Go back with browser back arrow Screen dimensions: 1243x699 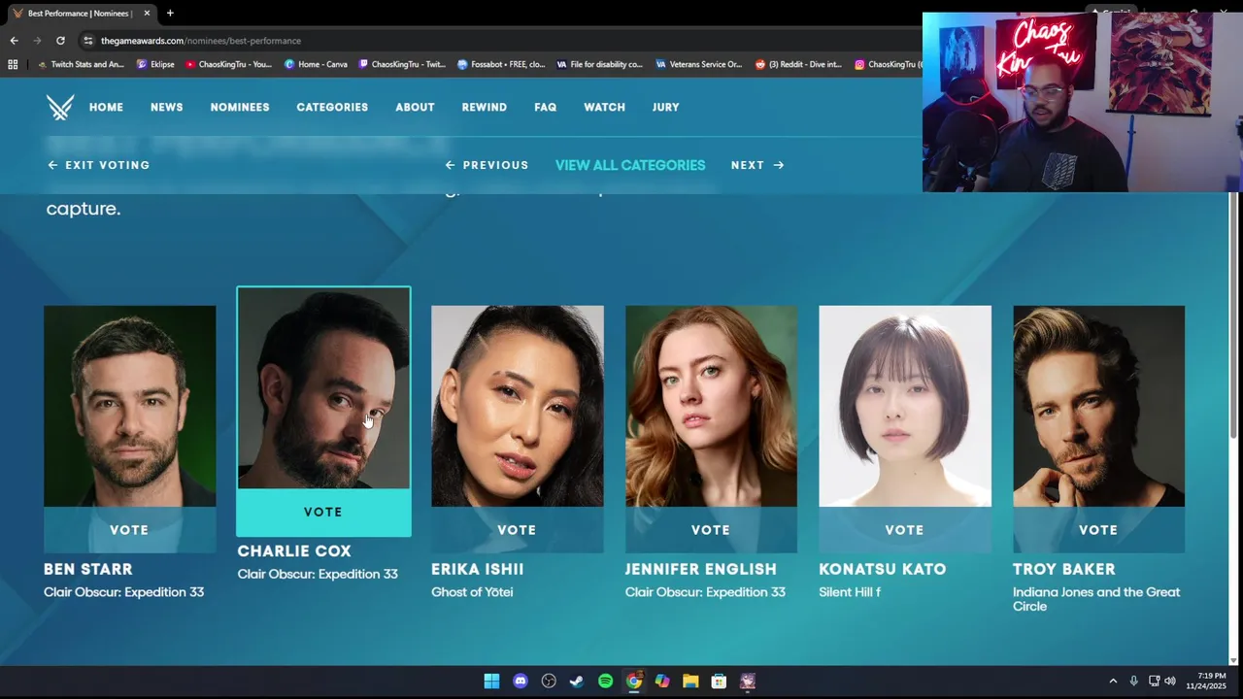click(x=14, y=41)
